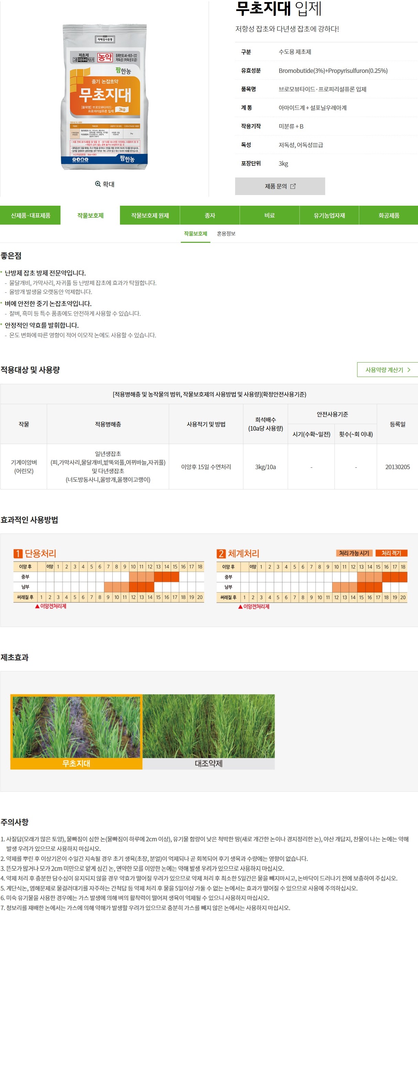Screen dimensions: 418x1079
Task: Click the cell '이앙후 15일 수면처리'
Action: click(x=206, y=467)
